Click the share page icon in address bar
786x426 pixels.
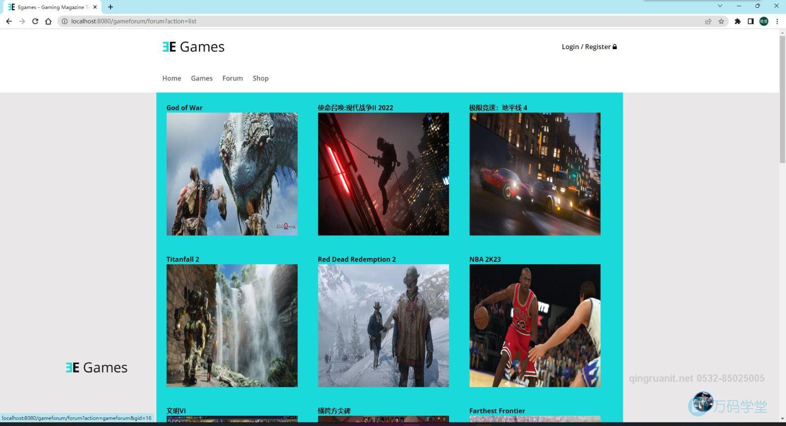[708, 21]
